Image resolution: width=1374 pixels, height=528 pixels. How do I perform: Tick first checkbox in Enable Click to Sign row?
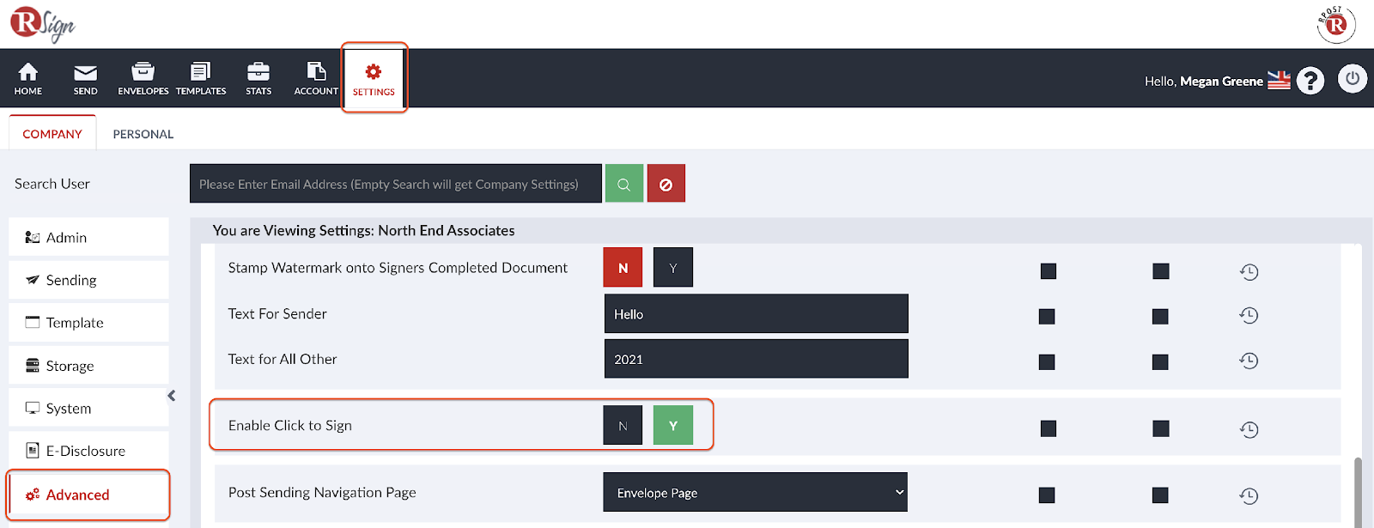click(x=1049, y=428)
